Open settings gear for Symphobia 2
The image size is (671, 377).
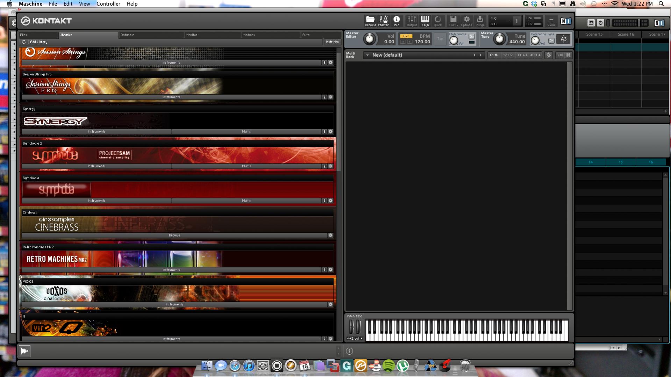point(330,166)
